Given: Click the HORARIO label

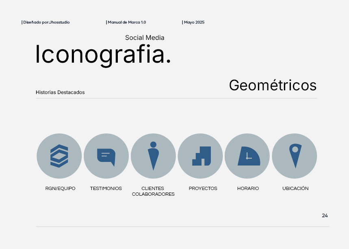Looking at the screenshot, I should (x=248, y=188).
